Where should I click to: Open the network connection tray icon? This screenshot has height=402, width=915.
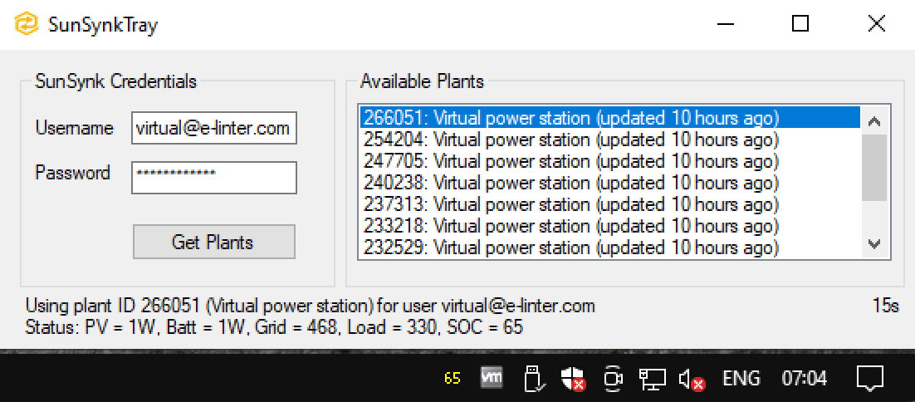pos(653,379)
